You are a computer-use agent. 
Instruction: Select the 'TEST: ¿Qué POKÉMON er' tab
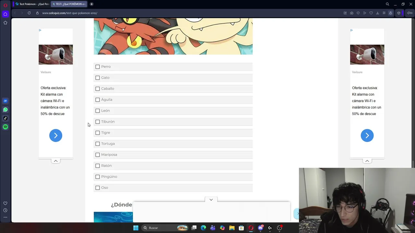pos(69,4)
